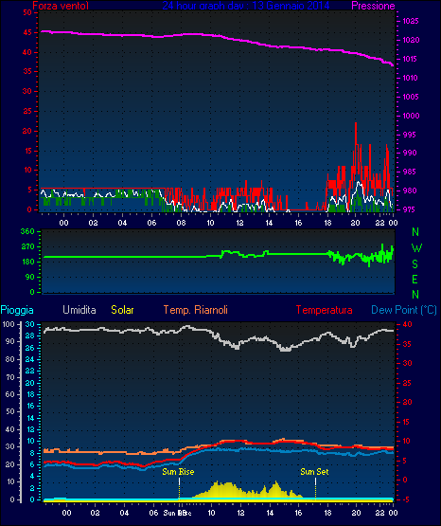Click the pressure axis value 1025

click(x=410, y=21)
